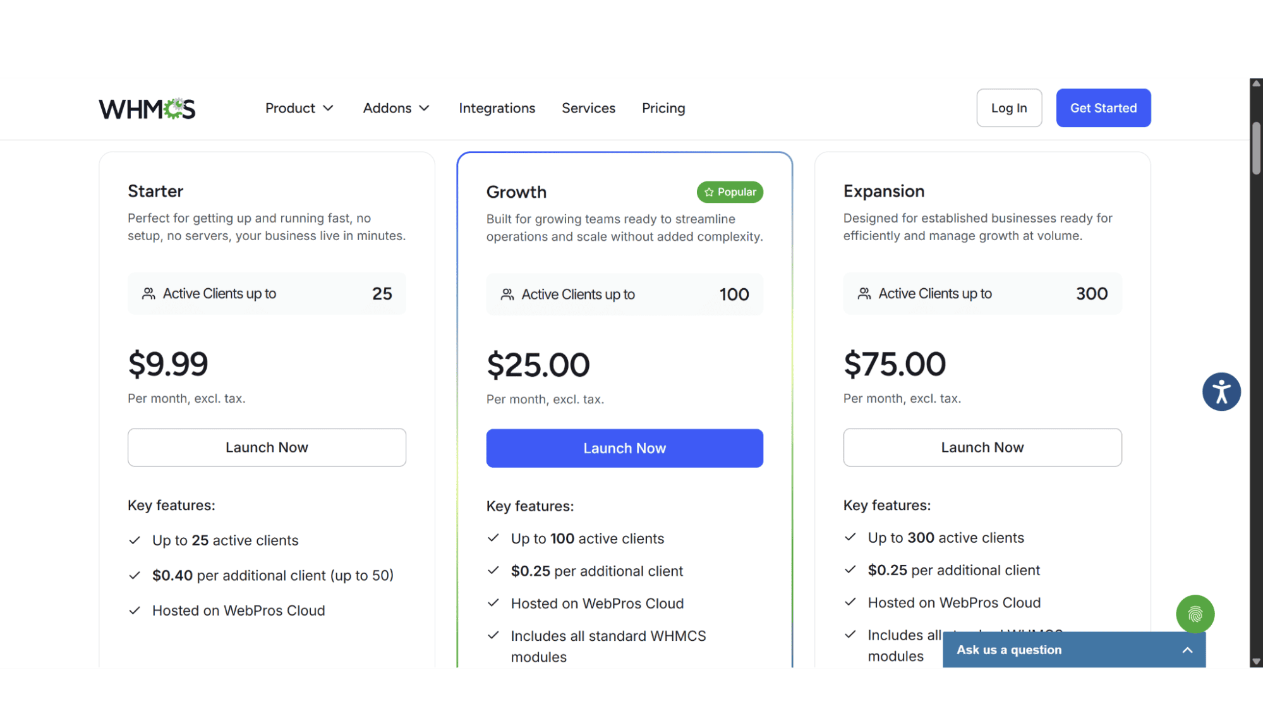Click the Expansion active clients value 300

(1092, 294)
